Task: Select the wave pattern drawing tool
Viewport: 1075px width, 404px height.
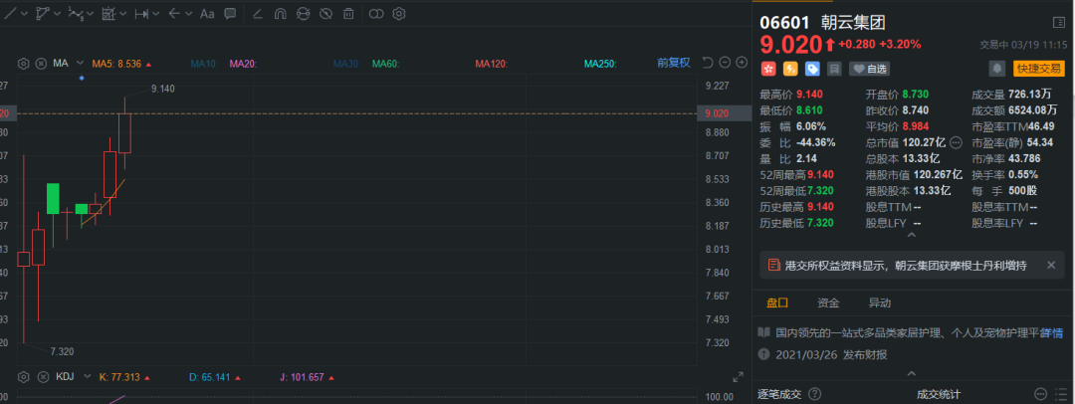Action: [x=76, y=13]
